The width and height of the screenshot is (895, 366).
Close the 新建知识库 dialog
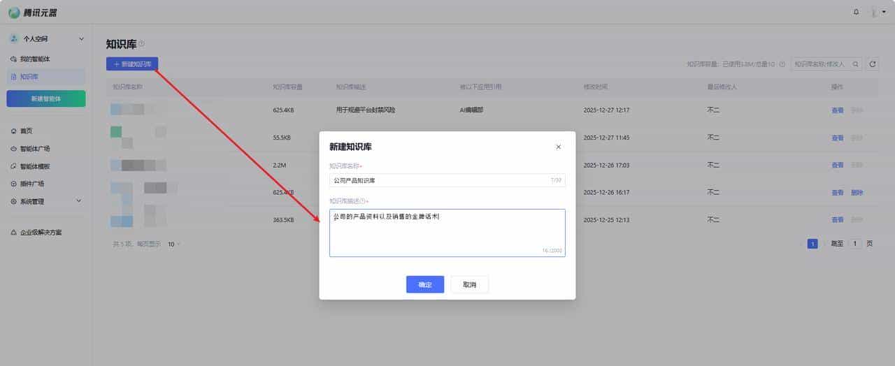pos(558,147)
